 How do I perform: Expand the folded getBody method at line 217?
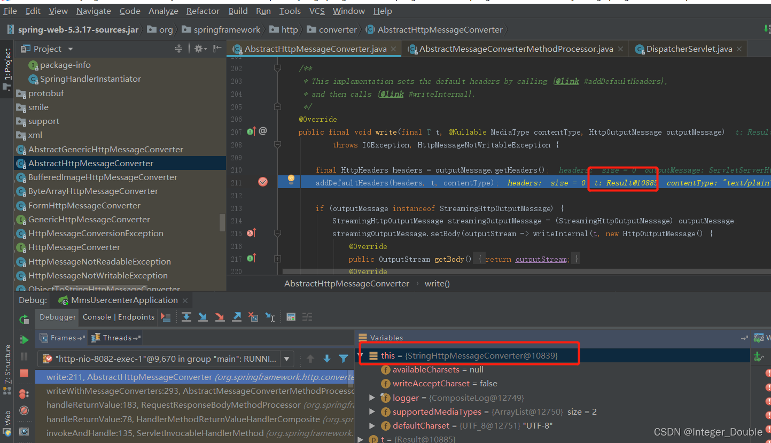click(277, 259)
